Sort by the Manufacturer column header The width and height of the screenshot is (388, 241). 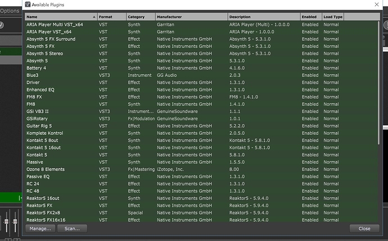(x=192, y=17)
